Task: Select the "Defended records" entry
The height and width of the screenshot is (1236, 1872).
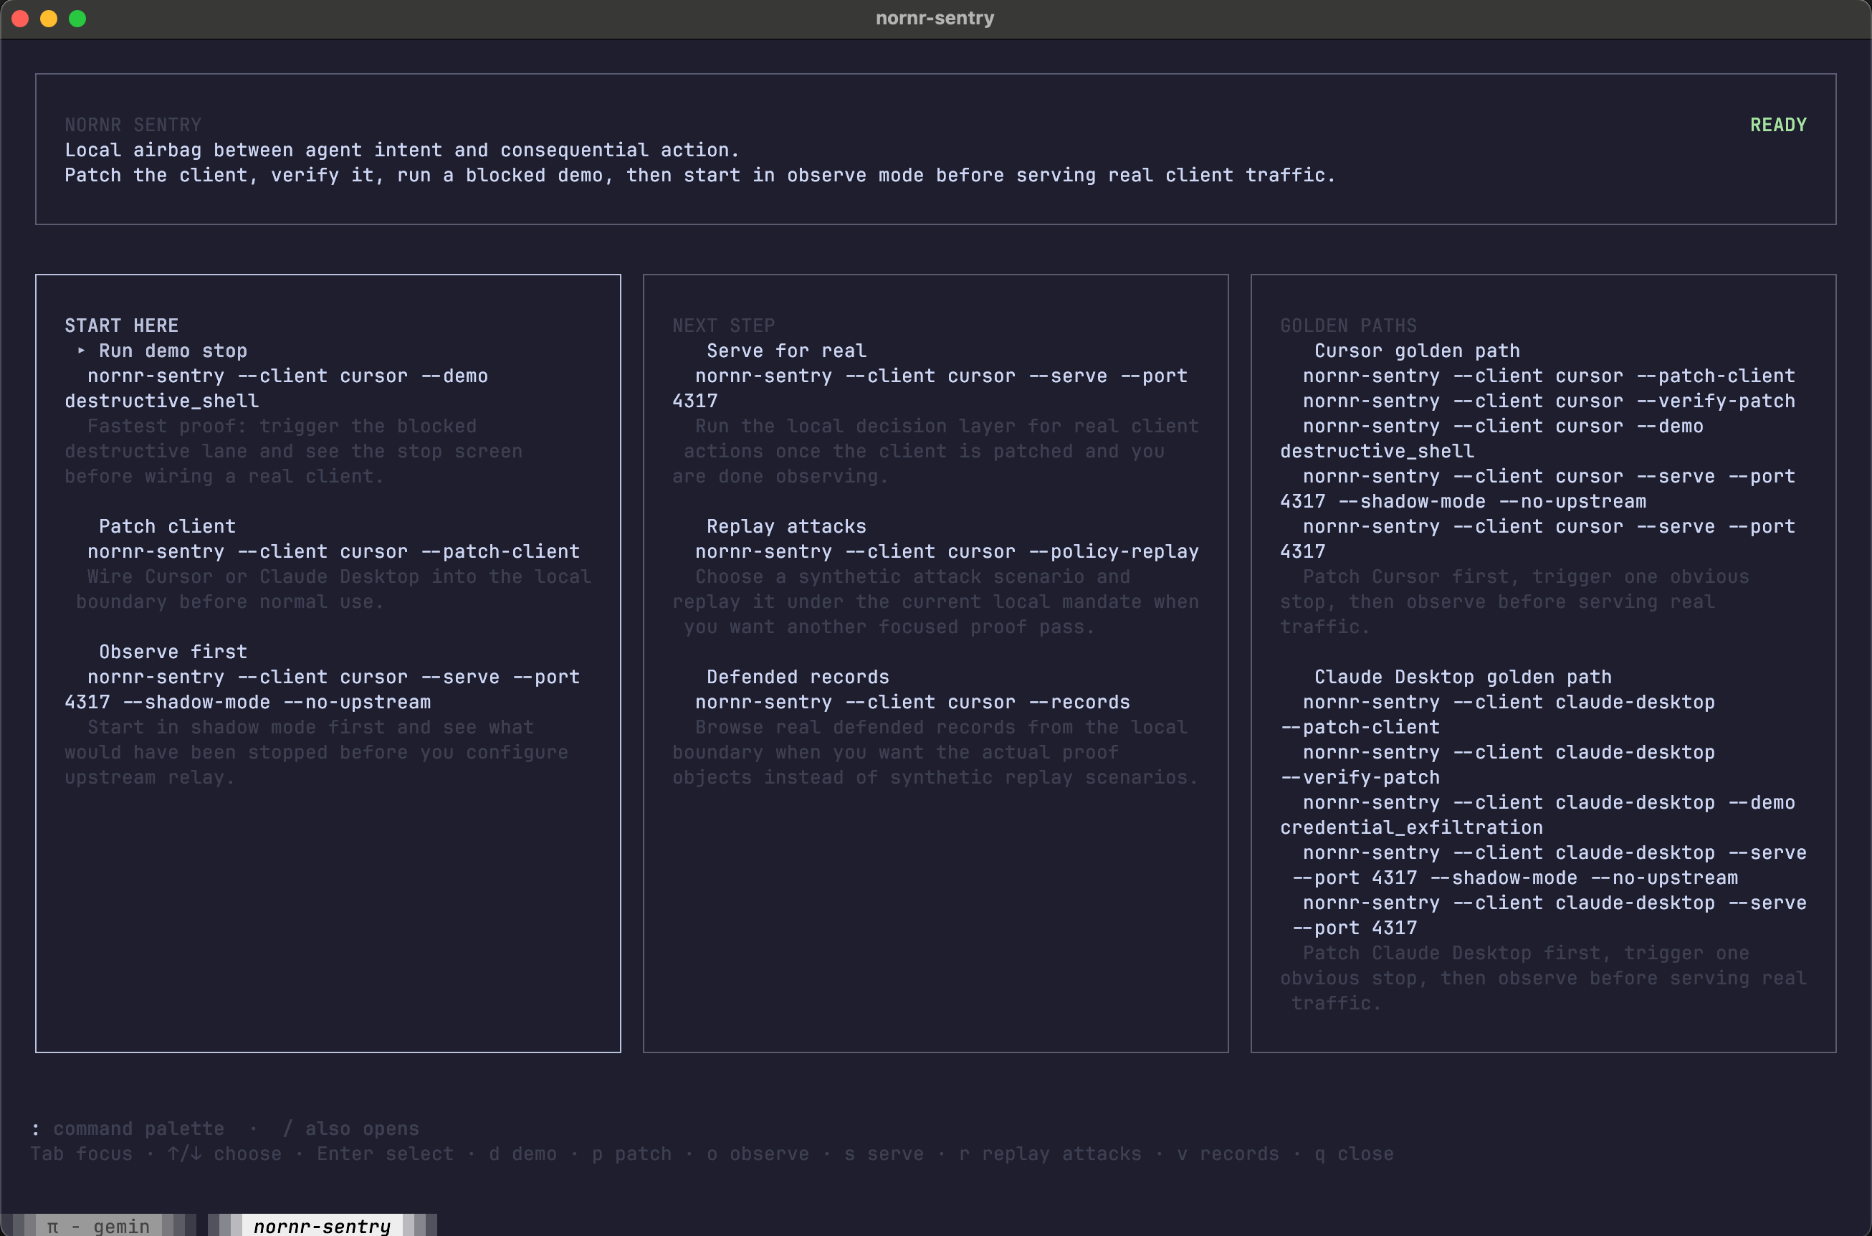Action: pyautogui.click(x=796, y=676)
